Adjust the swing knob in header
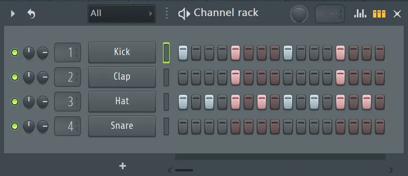 (299, 14)
